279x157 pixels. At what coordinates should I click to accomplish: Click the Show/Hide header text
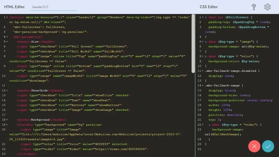[x=39, y=90]
